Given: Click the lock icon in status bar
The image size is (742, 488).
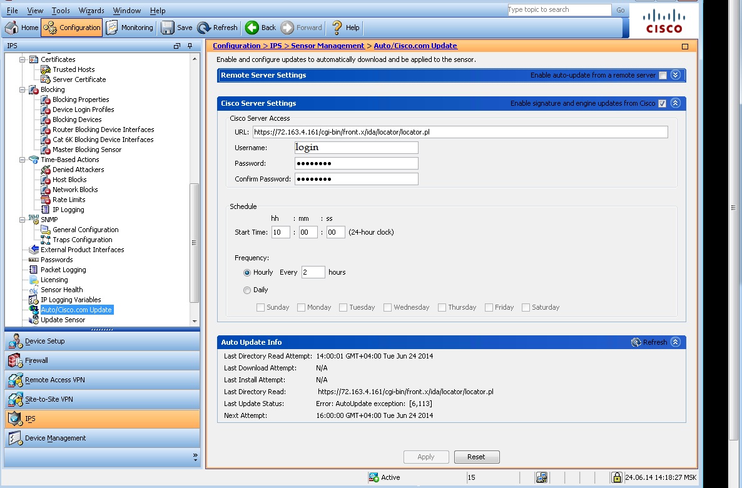Looking at the screenshot, I should pyautogui.click(x=616, y=477).
